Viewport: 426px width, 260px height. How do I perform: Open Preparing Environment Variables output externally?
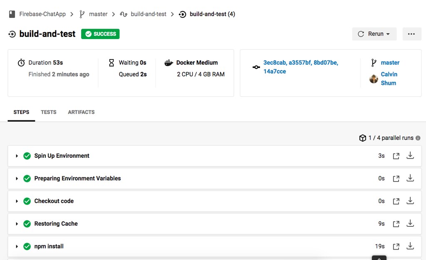pyautogui.click(x=396, y=179)
